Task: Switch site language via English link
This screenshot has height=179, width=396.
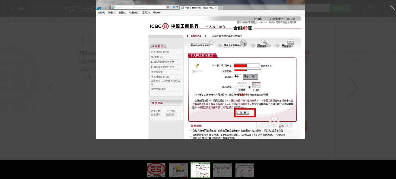Action: [x=291, y=19]
